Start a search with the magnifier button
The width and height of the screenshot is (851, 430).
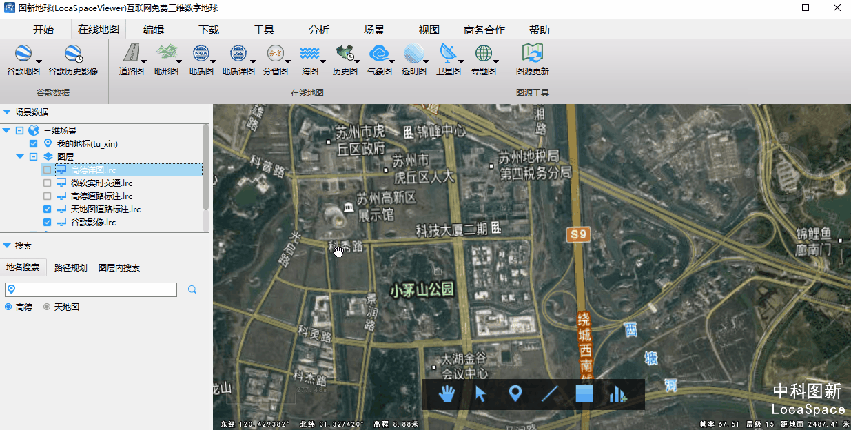coord(192,289)
